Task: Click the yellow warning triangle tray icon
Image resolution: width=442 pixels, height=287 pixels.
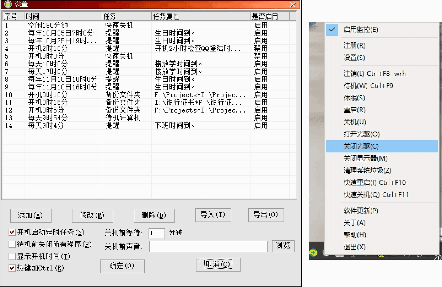Action: click(381, 256)
